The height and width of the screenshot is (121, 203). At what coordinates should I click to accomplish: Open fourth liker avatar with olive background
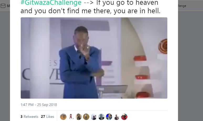coord(86,117)
